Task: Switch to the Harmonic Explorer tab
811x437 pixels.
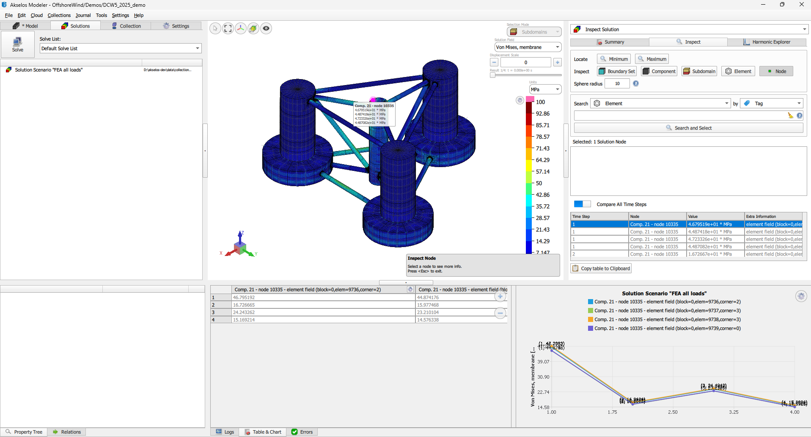Action: 767,42
